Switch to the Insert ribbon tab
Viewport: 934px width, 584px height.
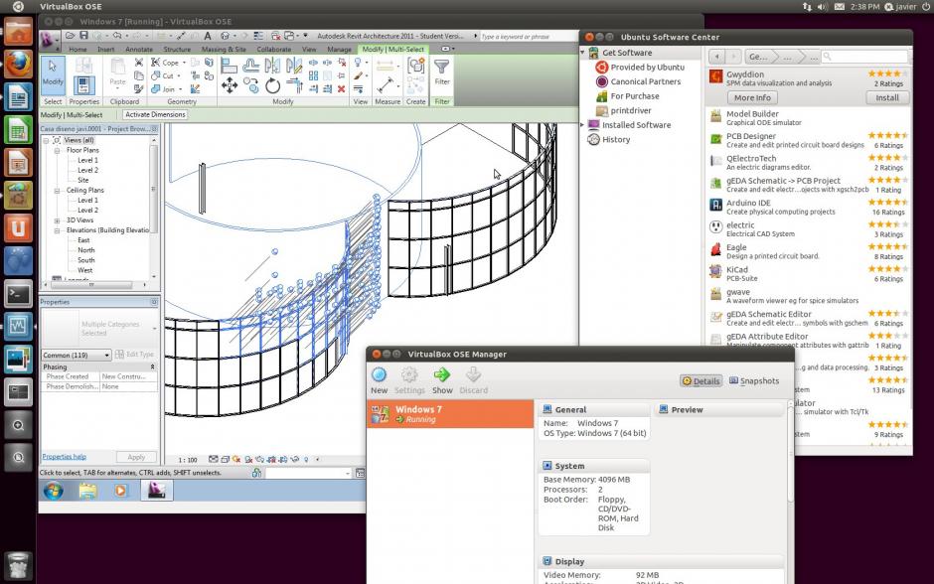click(x=105, y=50)
